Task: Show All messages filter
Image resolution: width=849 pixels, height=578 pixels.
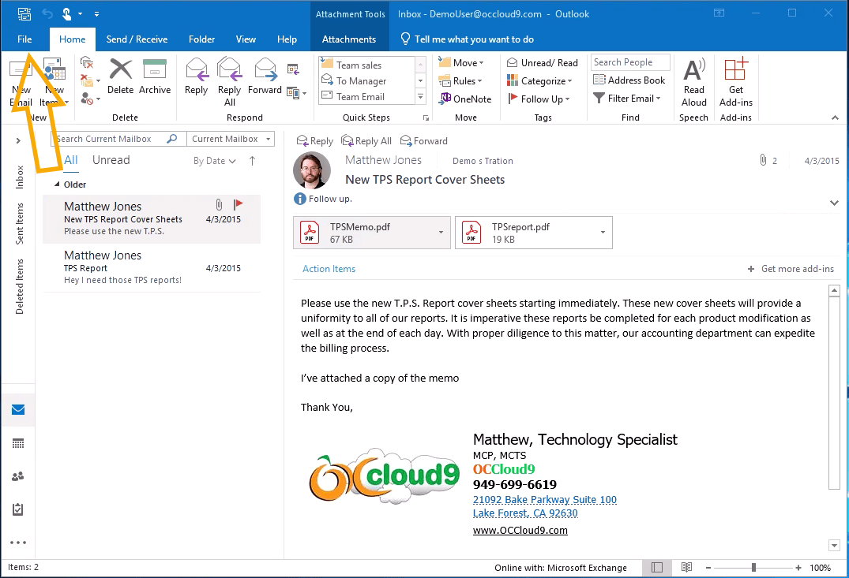Action: pos(71,160)
